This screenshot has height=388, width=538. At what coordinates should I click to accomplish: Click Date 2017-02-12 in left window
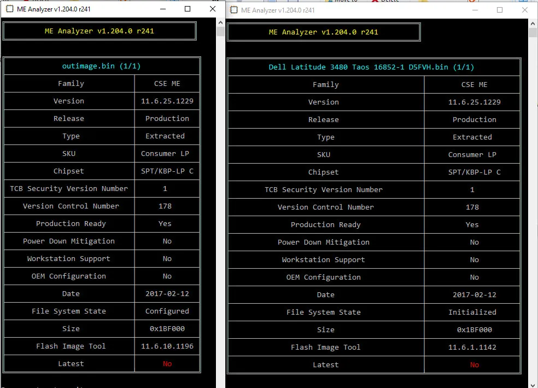[x=167, y=293]
